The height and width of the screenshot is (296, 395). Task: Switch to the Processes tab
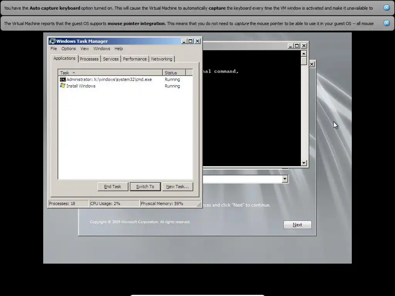point(89,59)
